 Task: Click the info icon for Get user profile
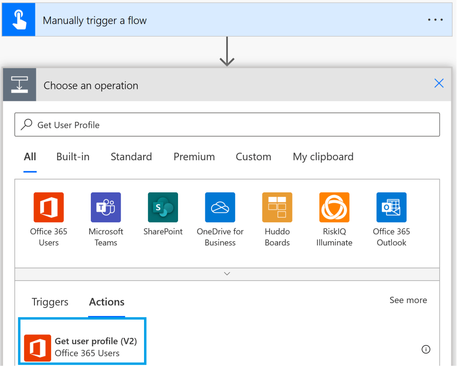(x=426, y=349)
